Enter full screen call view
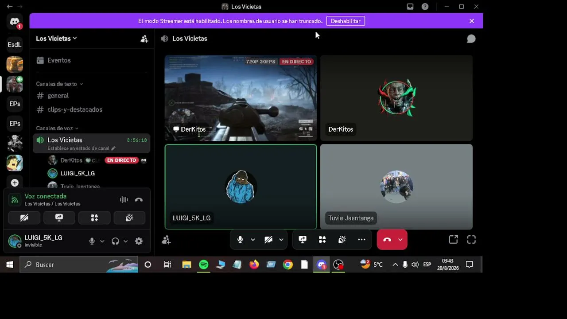Viewport: 567px width, 319px height. pos(471,240)
